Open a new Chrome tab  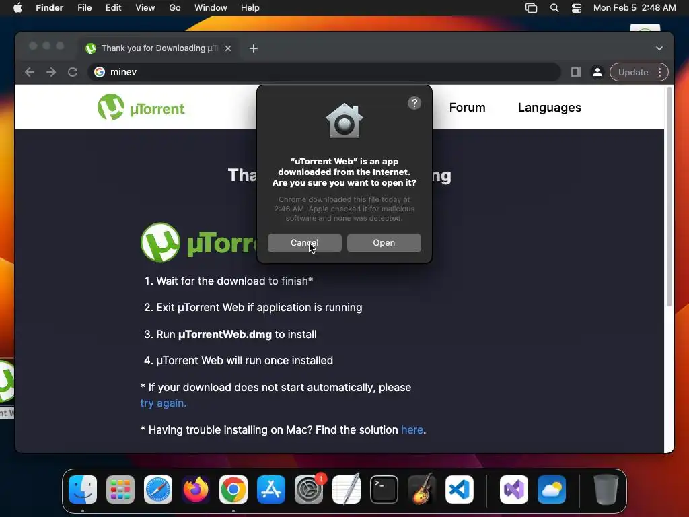(x=254, y=48)
